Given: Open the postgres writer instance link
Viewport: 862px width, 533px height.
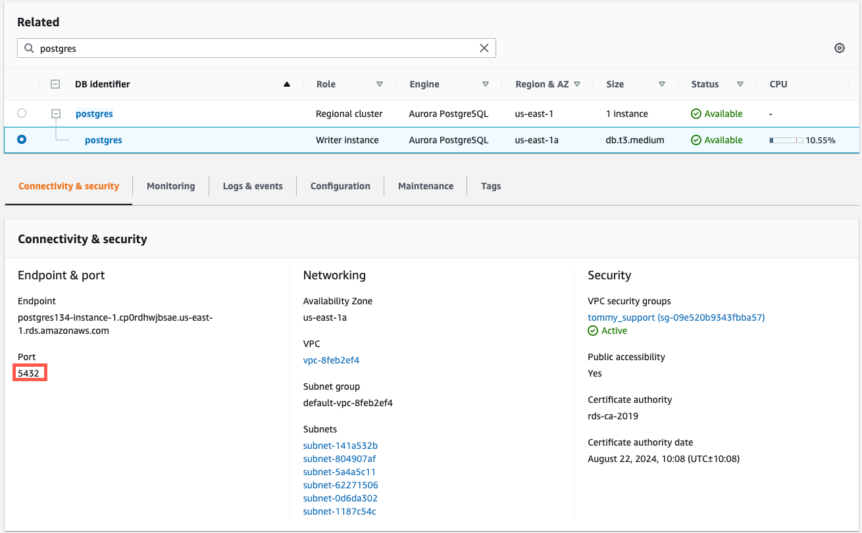Looking at the screenshot, I should point(103,140).
